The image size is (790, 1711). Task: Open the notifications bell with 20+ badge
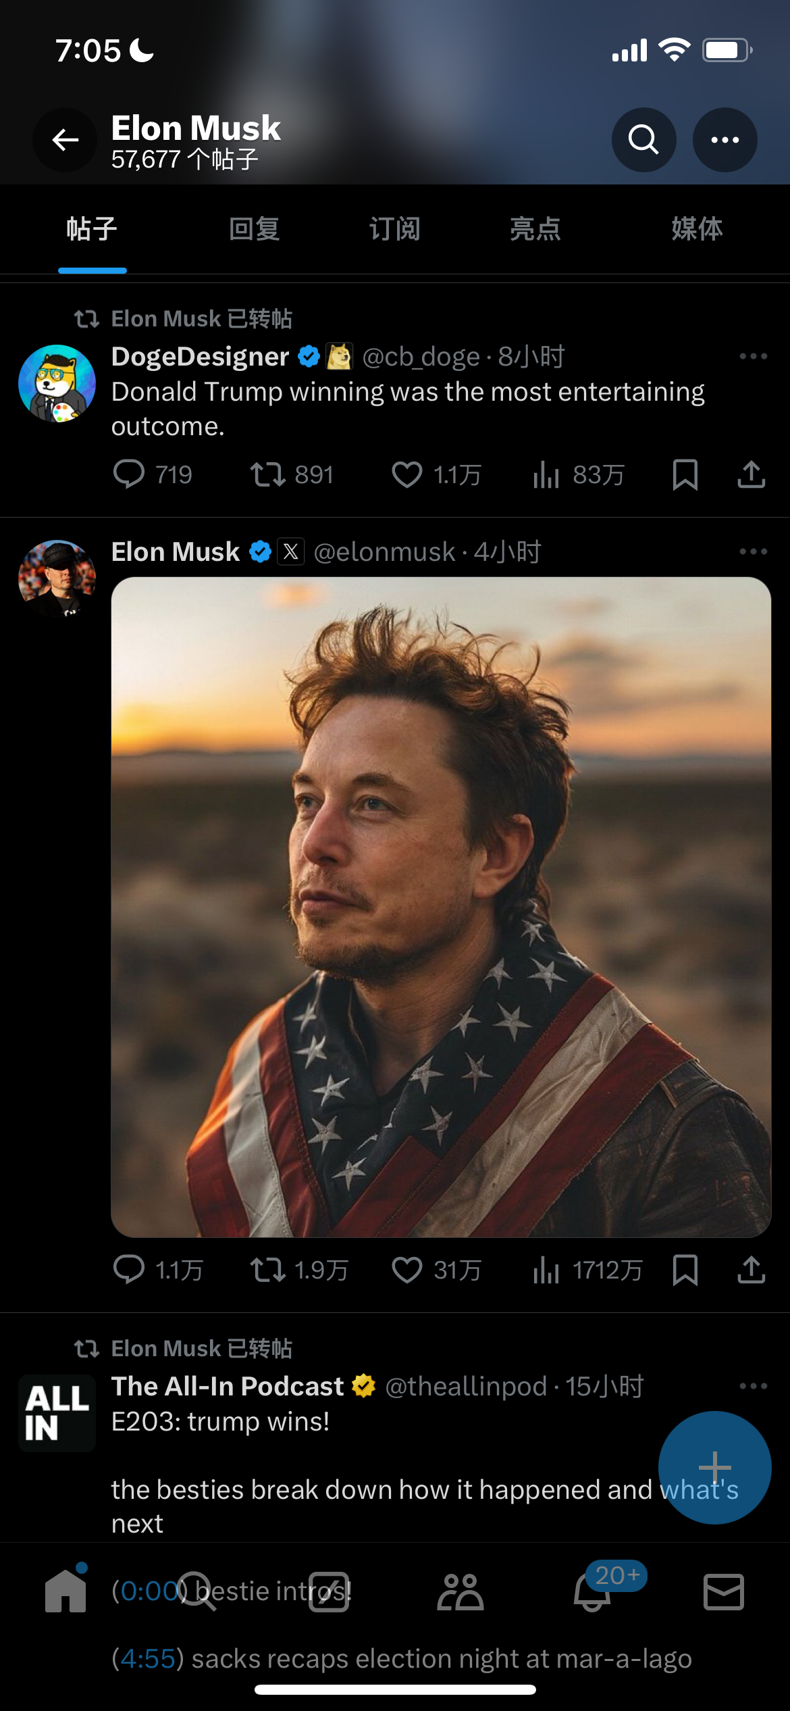click(x=592, y=1592)
